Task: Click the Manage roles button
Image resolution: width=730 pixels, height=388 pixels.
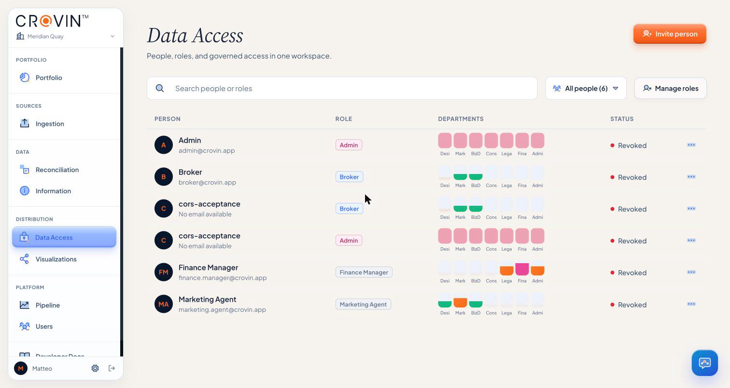Action: (670, 88)
